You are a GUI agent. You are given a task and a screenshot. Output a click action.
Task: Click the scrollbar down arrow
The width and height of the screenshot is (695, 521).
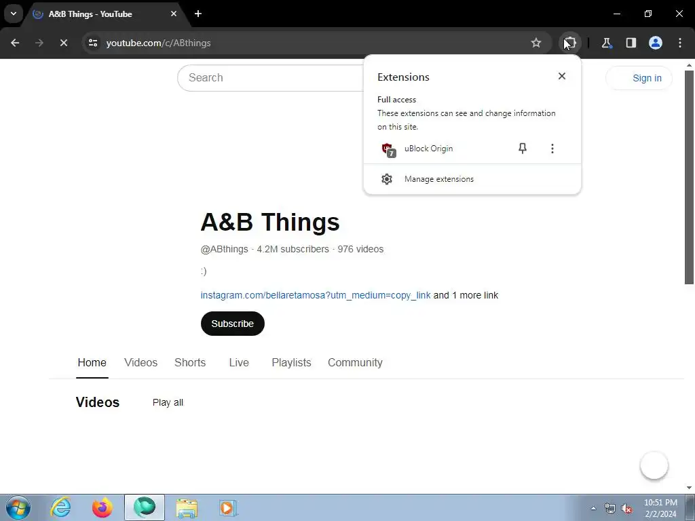click(x=689, y=488)
